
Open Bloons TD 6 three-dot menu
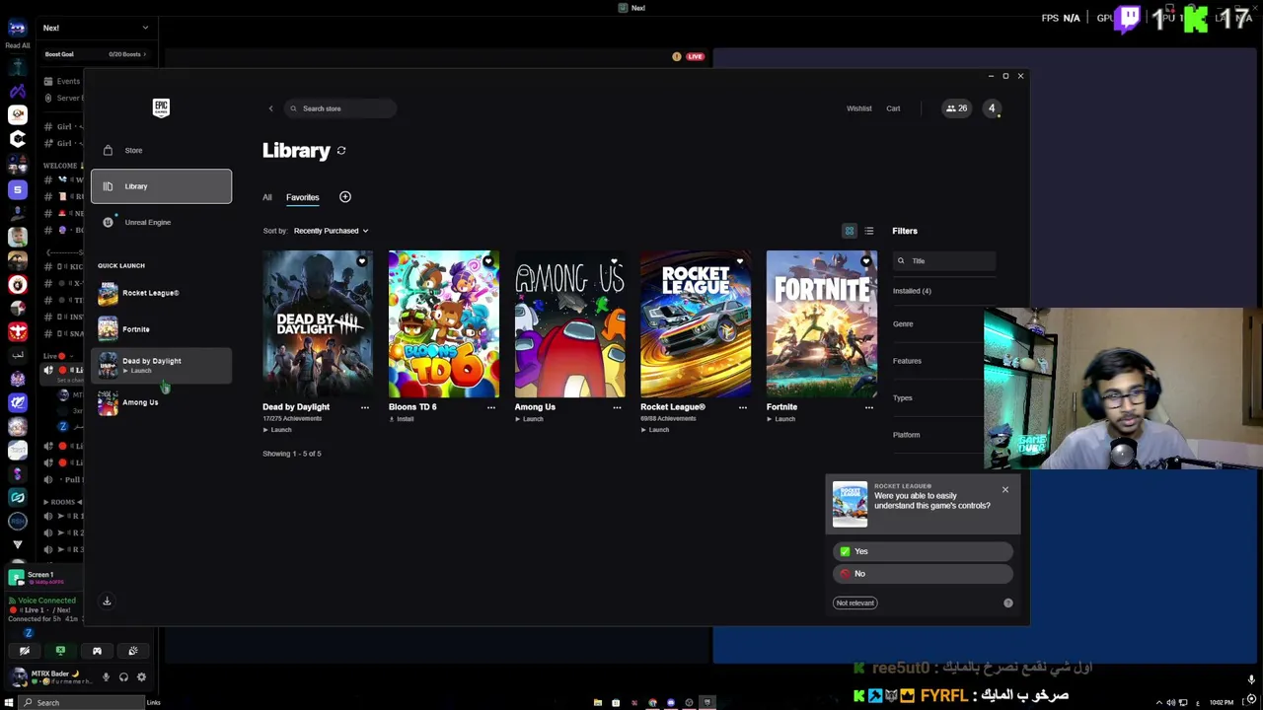pos(491,407)
